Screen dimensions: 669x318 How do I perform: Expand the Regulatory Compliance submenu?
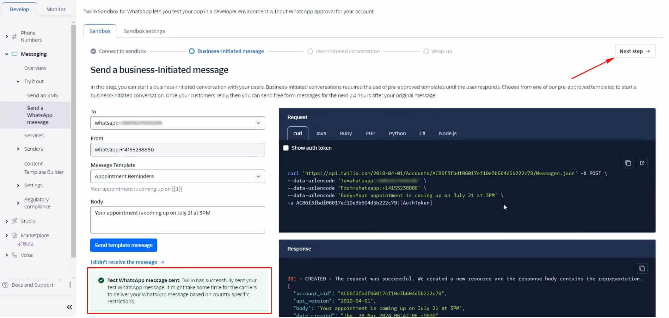point(18,203)
